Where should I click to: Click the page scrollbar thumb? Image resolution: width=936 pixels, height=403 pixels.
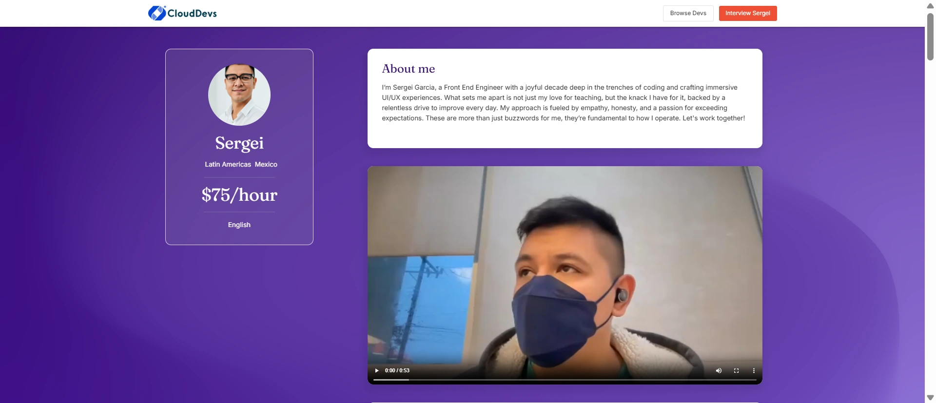[x=930, y=37]
